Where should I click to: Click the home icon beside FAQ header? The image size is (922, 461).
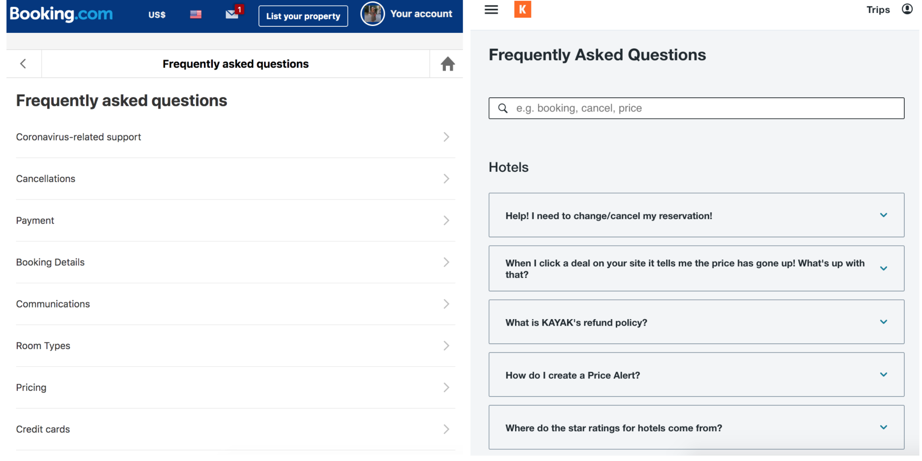[x=448, y=64]
